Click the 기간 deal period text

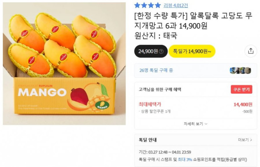[165, 152]
